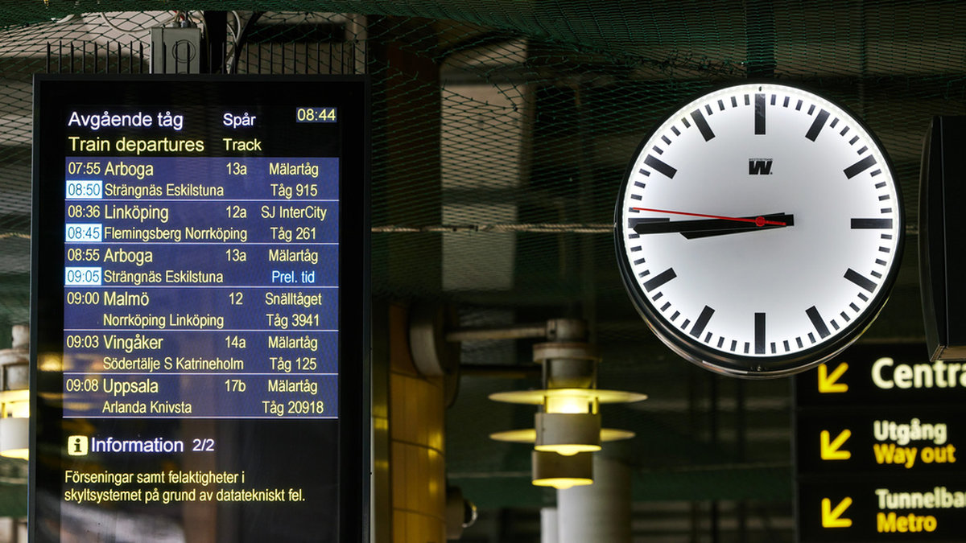Click 'Tåg 915' train number
The width and height of the screenshot is (966, 543).
(x=294, y=191)
